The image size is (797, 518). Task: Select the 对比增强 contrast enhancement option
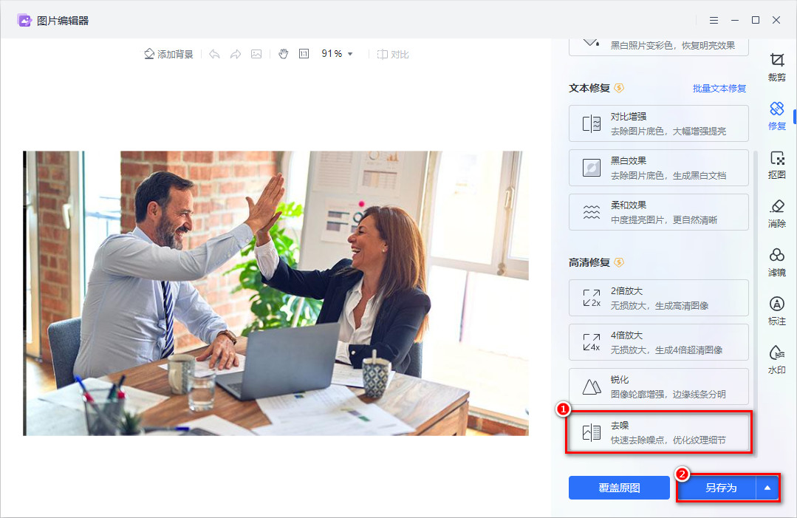[658, 123]
